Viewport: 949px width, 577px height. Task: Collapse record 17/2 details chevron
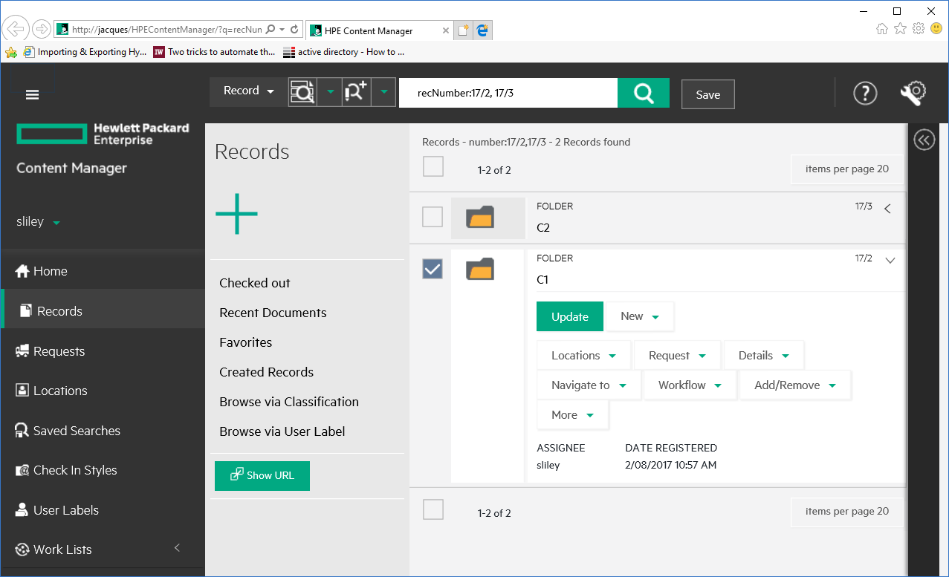click(890, 261)
